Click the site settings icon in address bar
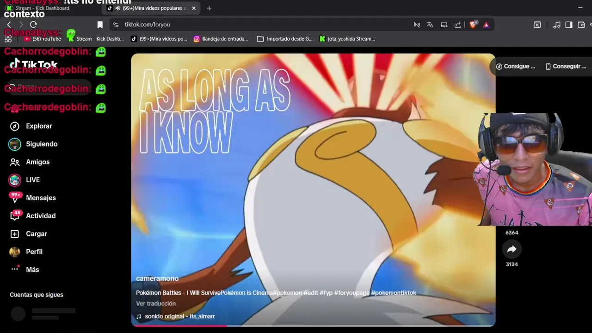The image size is (592, 333). click(116, 25)
